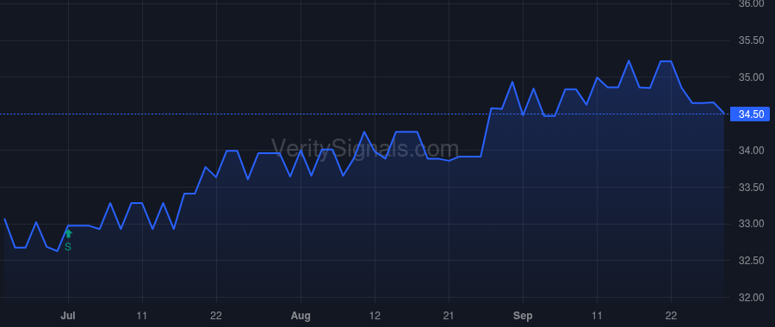Viewport: 775px width, 327px height.
Task: Click the Aug date label on time axis
Action: [x=301, y=316]
